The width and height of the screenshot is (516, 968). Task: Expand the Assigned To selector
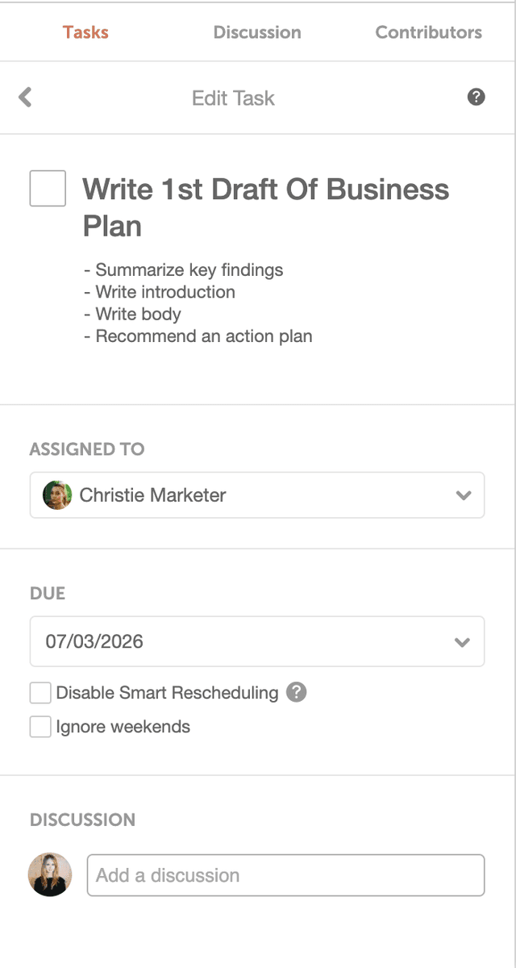[x=256, y=495]
